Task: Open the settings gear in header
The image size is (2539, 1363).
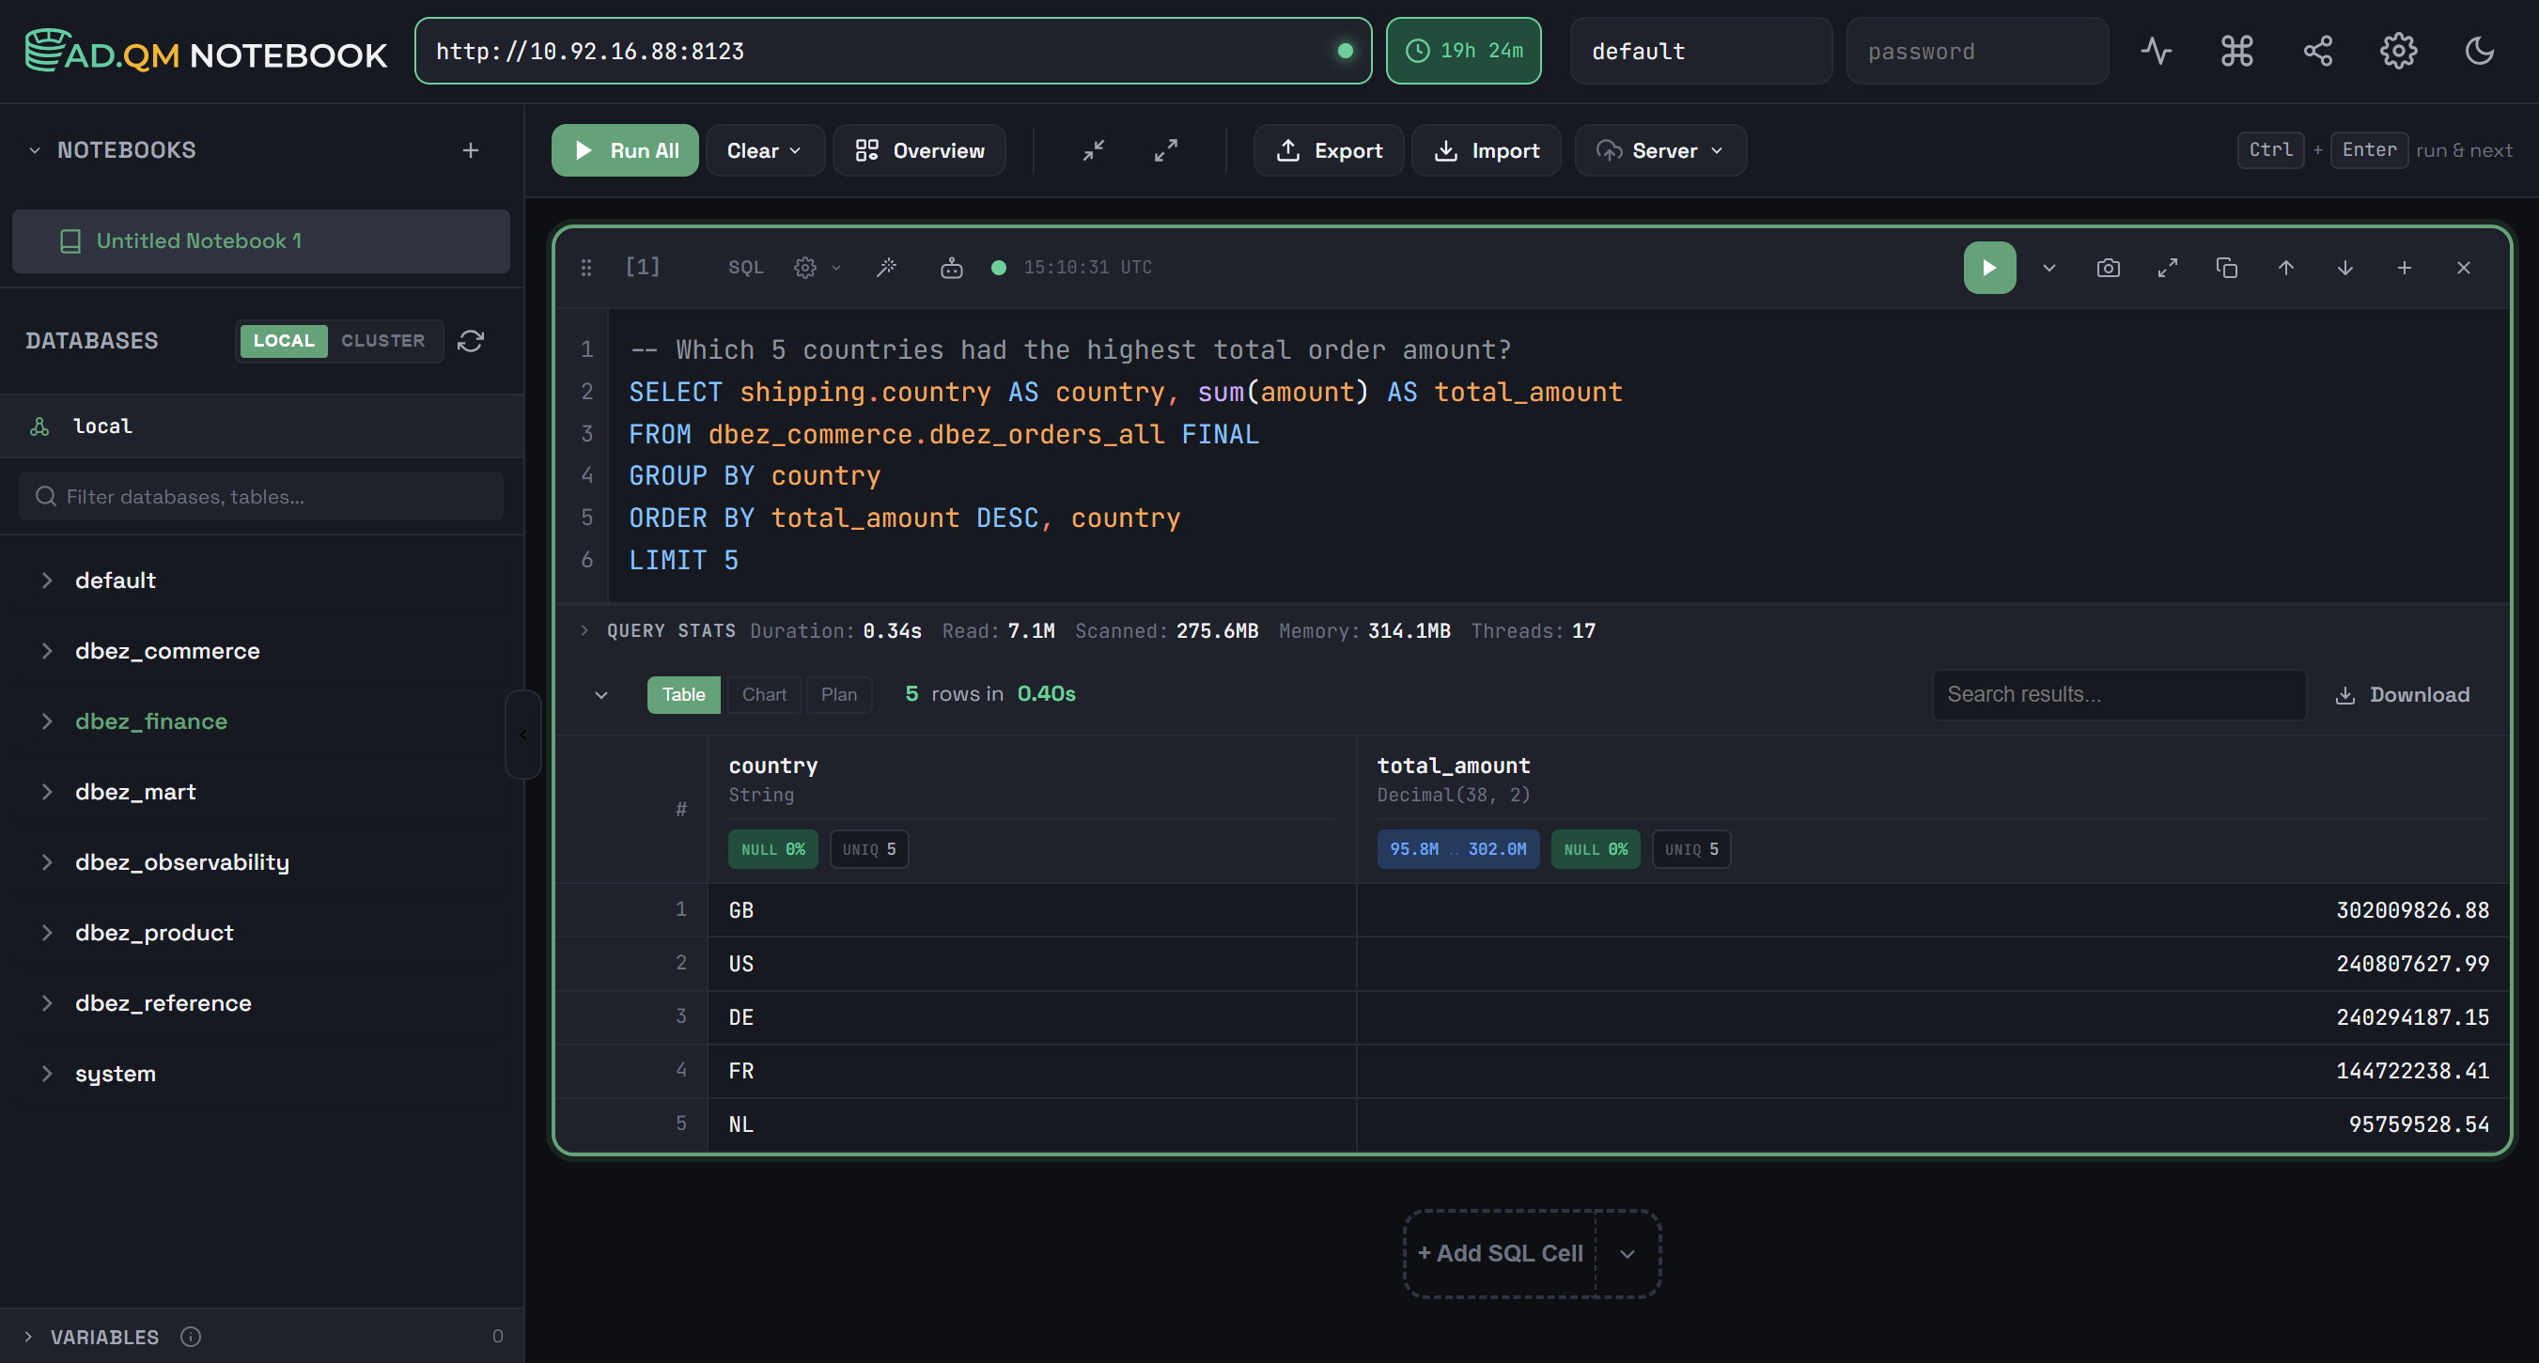Action: [2398, 52]
